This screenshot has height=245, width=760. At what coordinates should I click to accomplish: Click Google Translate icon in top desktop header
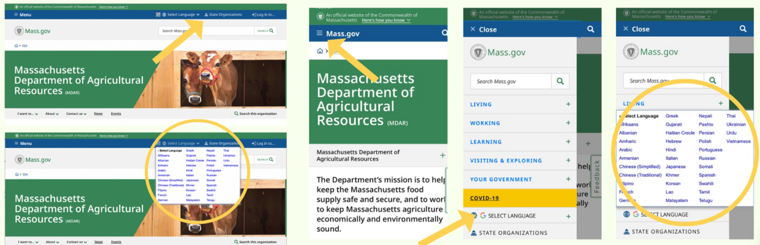click(158, 14)
